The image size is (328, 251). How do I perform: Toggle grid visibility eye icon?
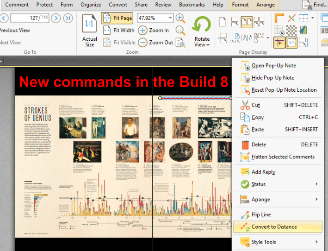click(279, 31)
